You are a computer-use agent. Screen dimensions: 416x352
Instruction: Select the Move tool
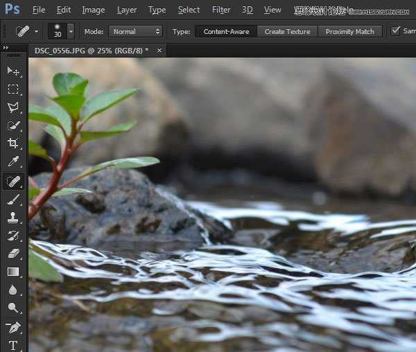(13, 71)
